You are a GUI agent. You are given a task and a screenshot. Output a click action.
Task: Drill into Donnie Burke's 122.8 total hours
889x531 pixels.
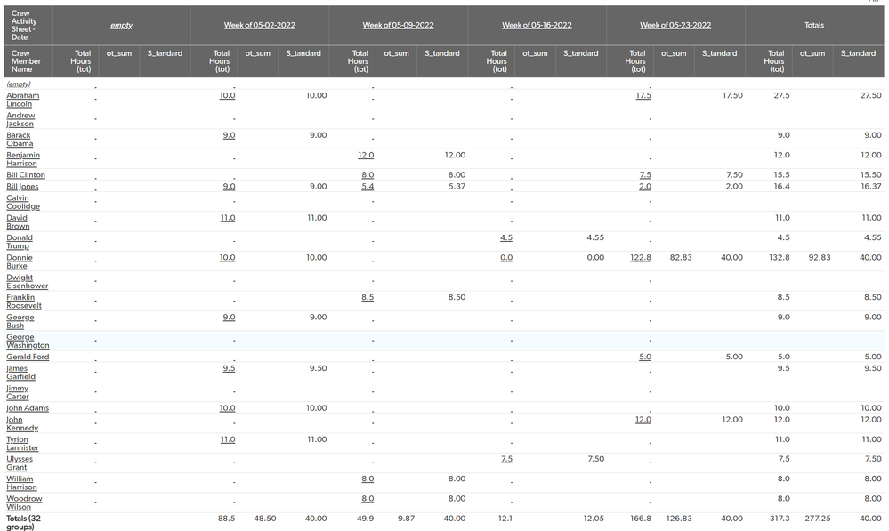641,257
